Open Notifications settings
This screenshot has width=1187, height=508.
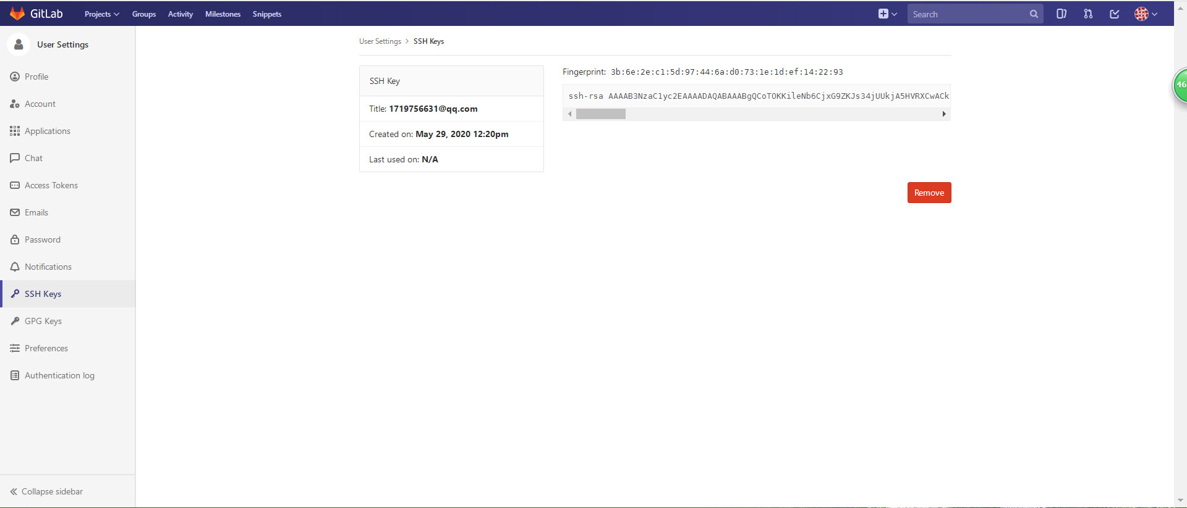tap(48, 267)
